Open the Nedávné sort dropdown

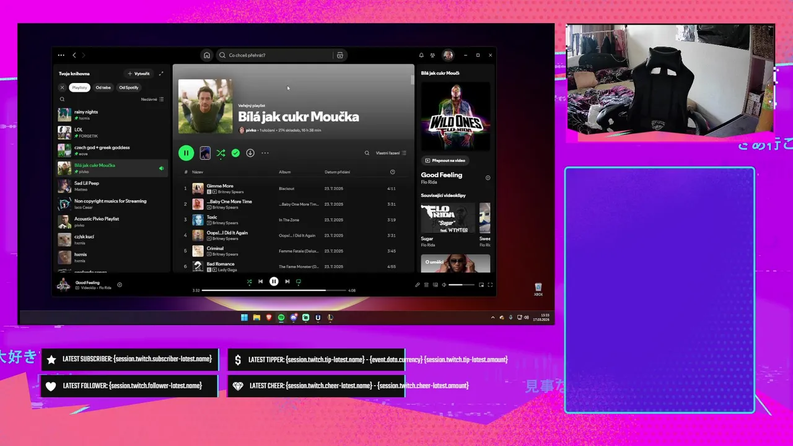click(x=152, y=99)
